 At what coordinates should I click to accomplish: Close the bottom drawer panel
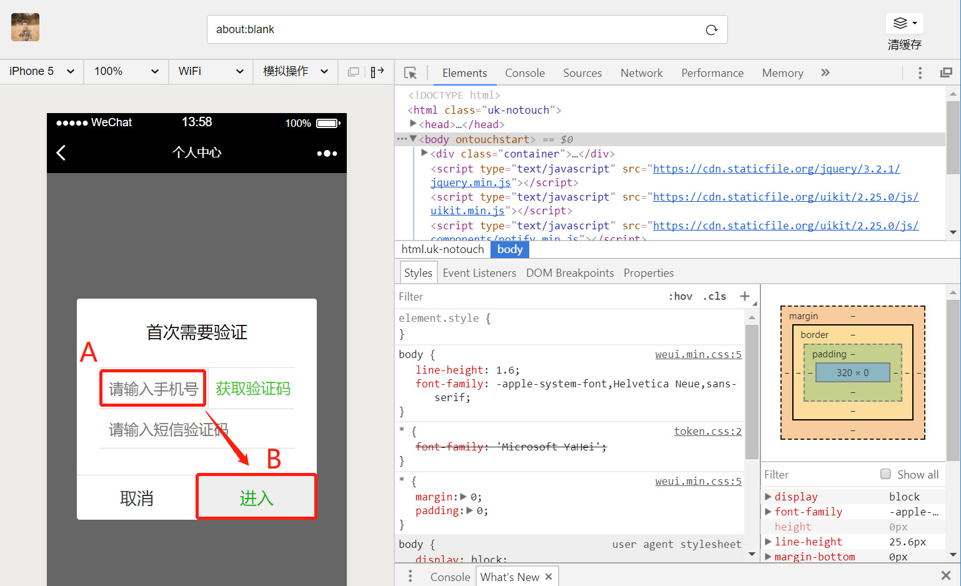tap(946, 575)
